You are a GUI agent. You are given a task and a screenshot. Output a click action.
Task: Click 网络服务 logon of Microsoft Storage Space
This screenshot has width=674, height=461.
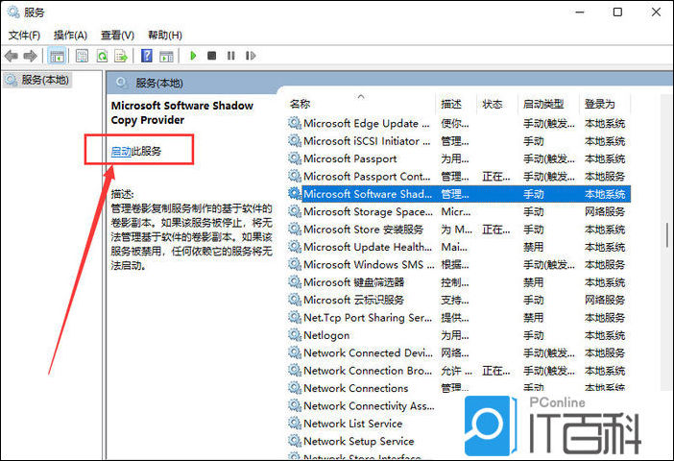pyautogui.click(x=604, y=211)
